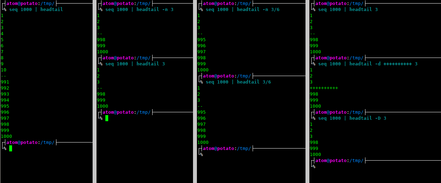Select "998" in the headtail -n 3 output

click(x=101, y=40)
